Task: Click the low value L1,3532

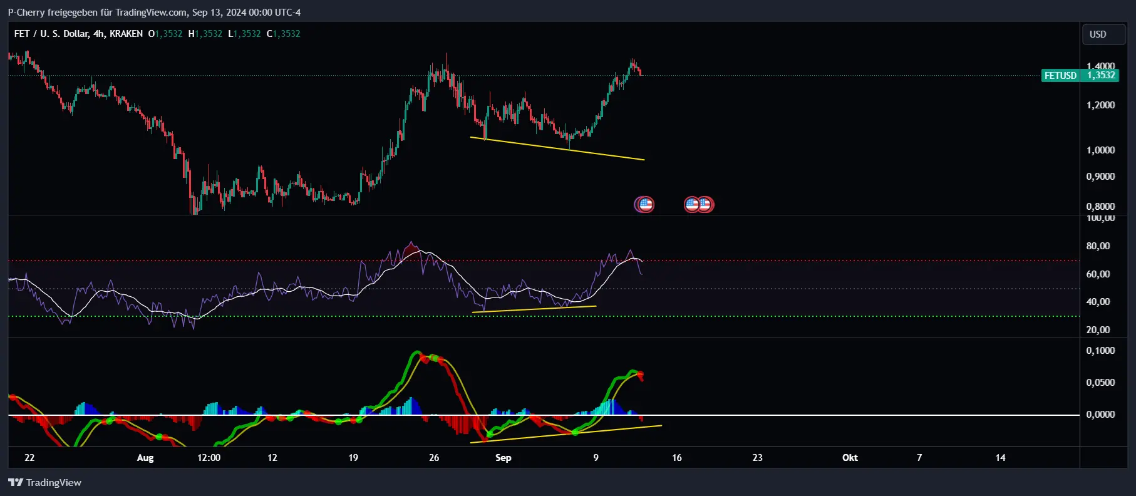Action: [244, 34]
